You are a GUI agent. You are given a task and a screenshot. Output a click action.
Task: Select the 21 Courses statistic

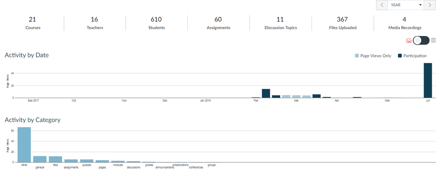(32, 23)
